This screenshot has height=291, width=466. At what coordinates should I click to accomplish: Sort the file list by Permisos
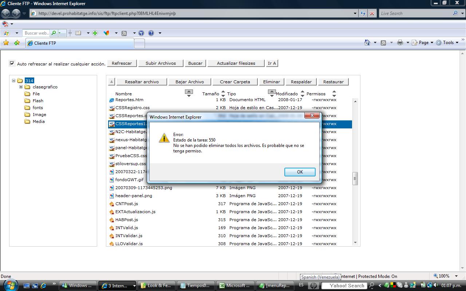(334, 93)
